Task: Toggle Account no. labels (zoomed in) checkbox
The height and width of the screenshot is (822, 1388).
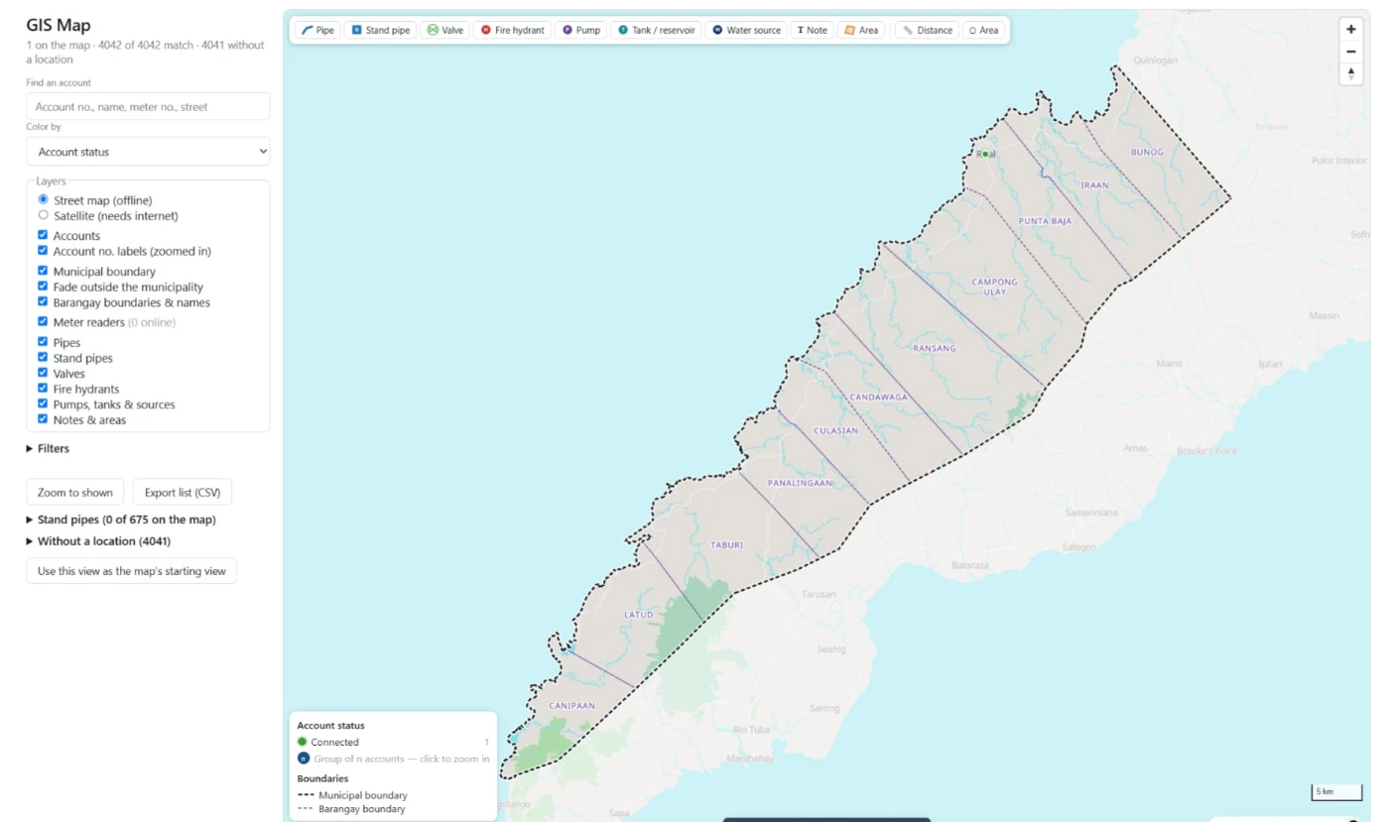Action: [x=43, y=251]
